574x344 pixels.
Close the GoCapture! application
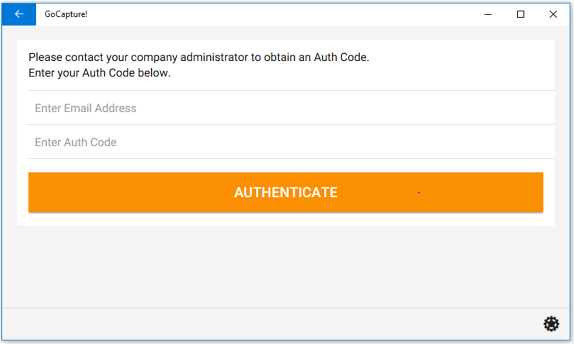click(x=553, y=14)
